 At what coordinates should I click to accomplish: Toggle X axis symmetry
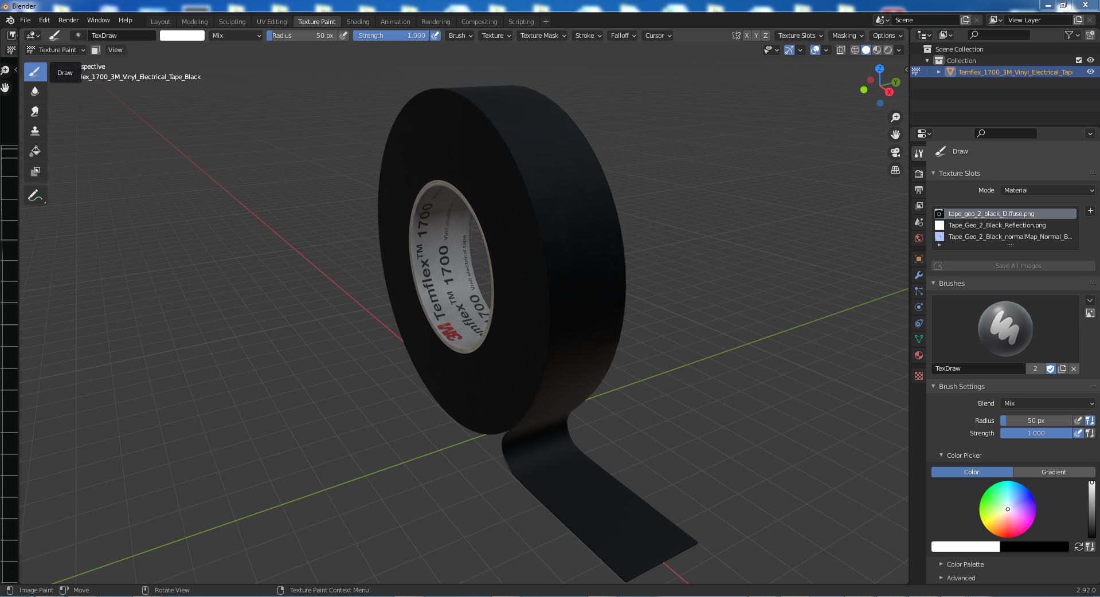click(x=746, y=36)
